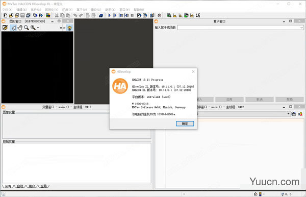This screenshot has width=306, height=197.
Task: Switch to the 全局 variable tab
Action: tap(44, 186)
